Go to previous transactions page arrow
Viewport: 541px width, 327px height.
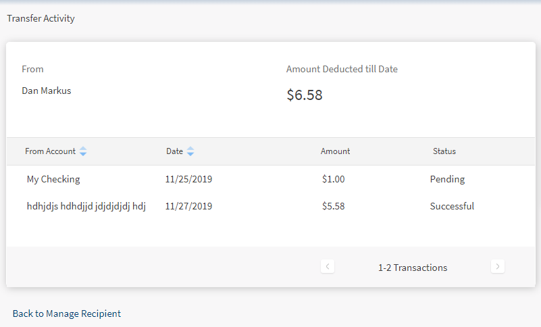tap(328, 267)
